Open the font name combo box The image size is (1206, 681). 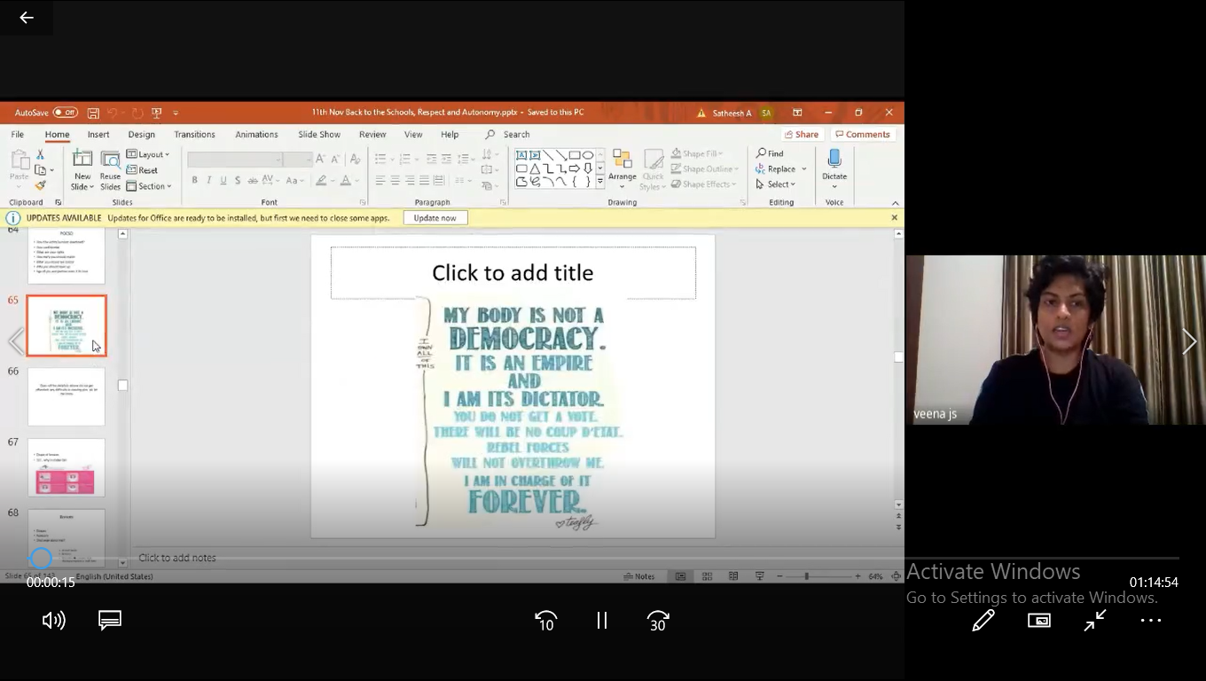tap(234, 160)
